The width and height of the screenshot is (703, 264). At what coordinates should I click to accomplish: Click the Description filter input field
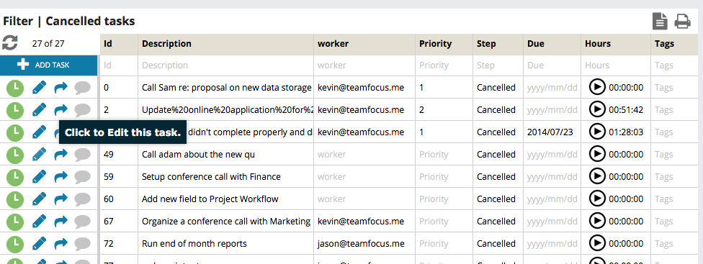226,65
